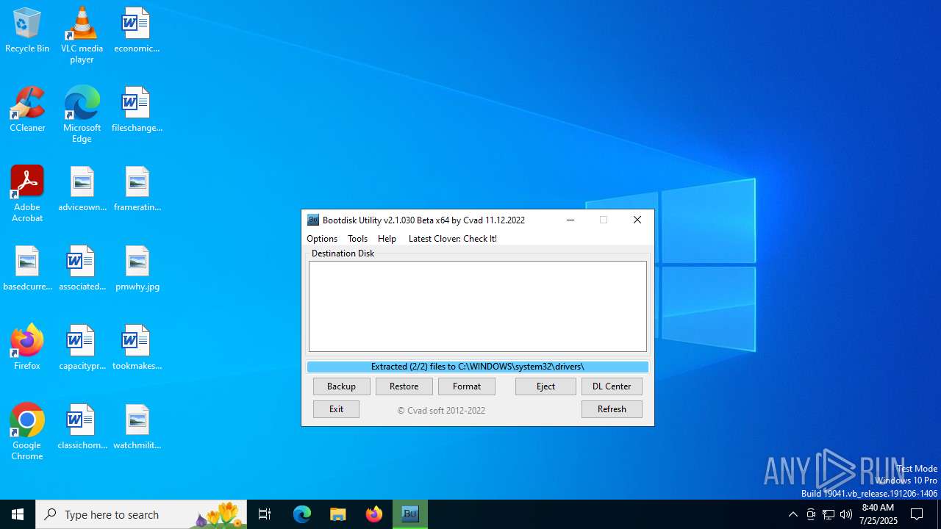Close the Bootdisk Utility window
Viewport: 941px width, 529px height.
(x=637, y=220)
